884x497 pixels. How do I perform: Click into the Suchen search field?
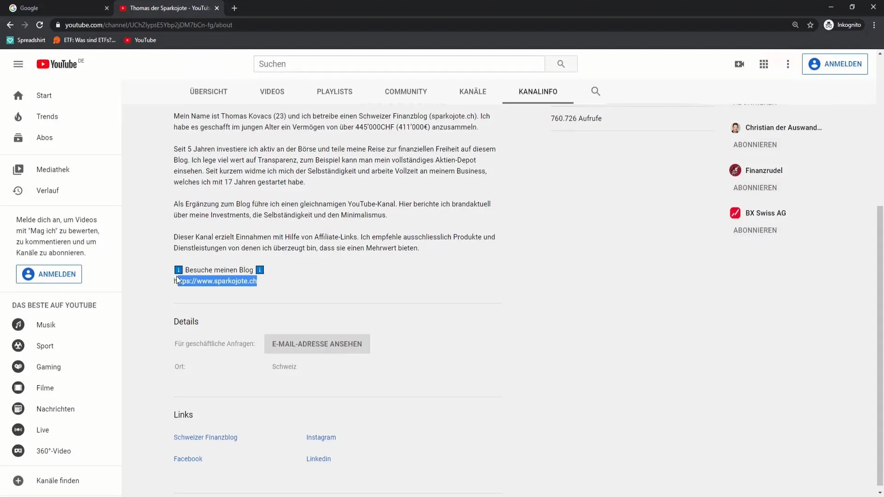point(399,64)
